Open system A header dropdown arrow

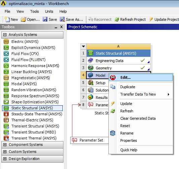click(x=83, y=46)
